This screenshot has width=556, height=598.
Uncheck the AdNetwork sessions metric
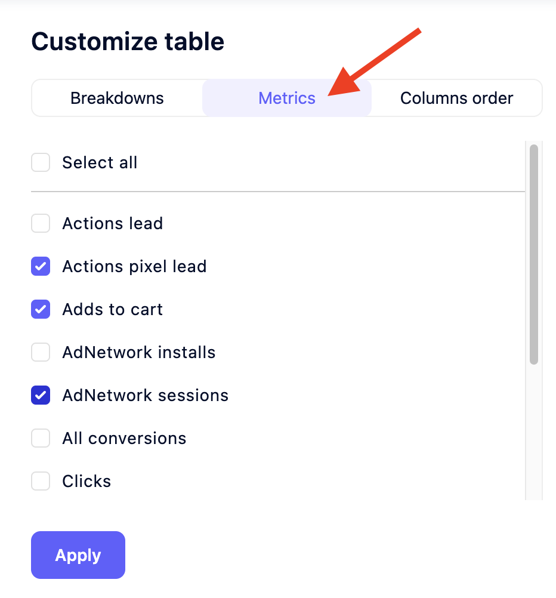click(x=41, y=395)
